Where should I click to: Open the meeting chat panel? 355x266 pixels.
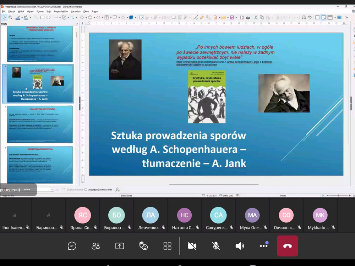pyautogui.click(x=72, y=246)
